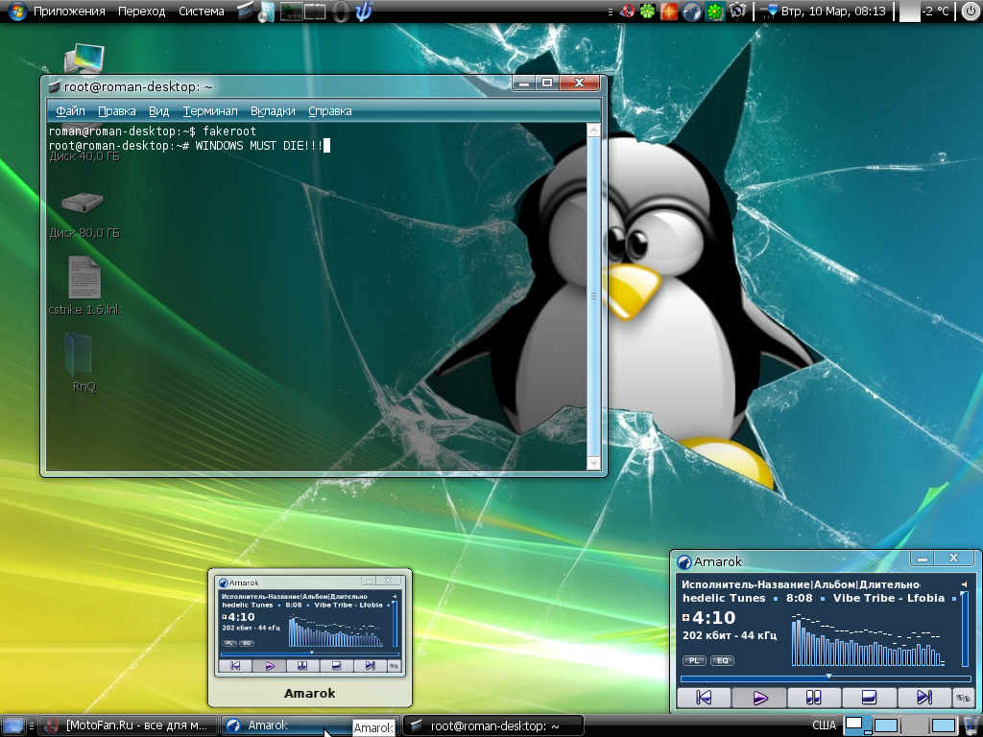Open the Переход menu
983x737 pixels.
pos(142,12)
